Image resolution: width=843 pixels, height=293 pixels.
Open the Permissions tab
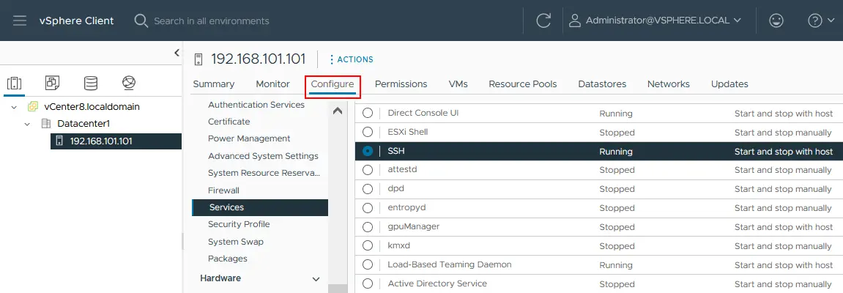(401, 84)
